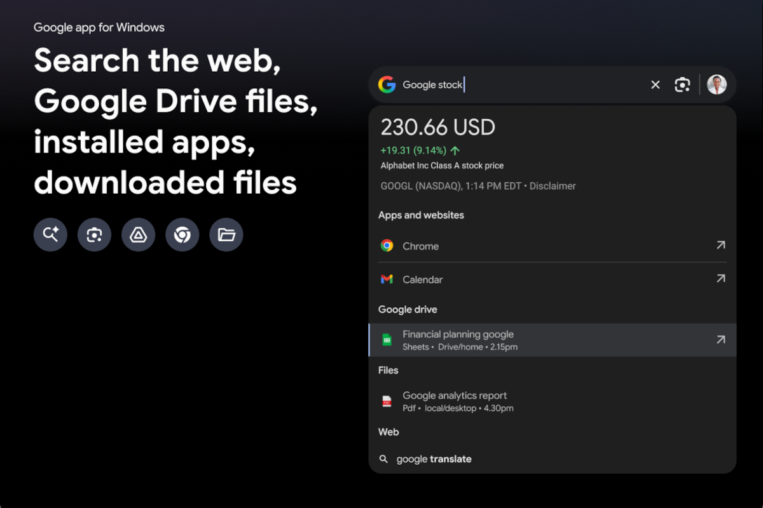Open the downloaded files folder icon
The image size is (763, 508).
point(226,234)
